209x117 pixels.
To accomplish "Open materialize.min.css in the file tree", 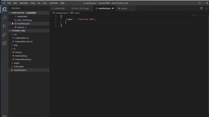I will [29, 42].
